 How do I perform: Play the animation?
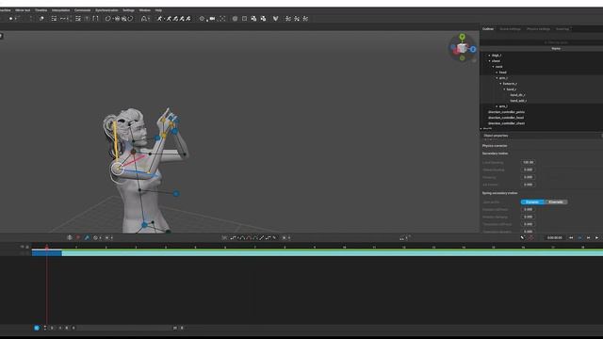point(596,238)
